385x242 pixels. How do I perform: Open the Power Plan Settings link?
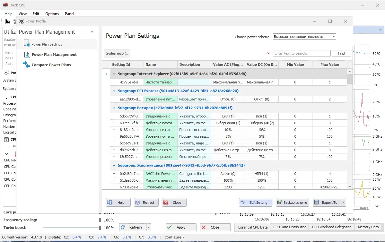(47, 44)
